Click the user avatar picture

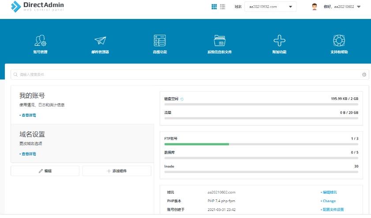pyautogui.click(x=315, y=7)
